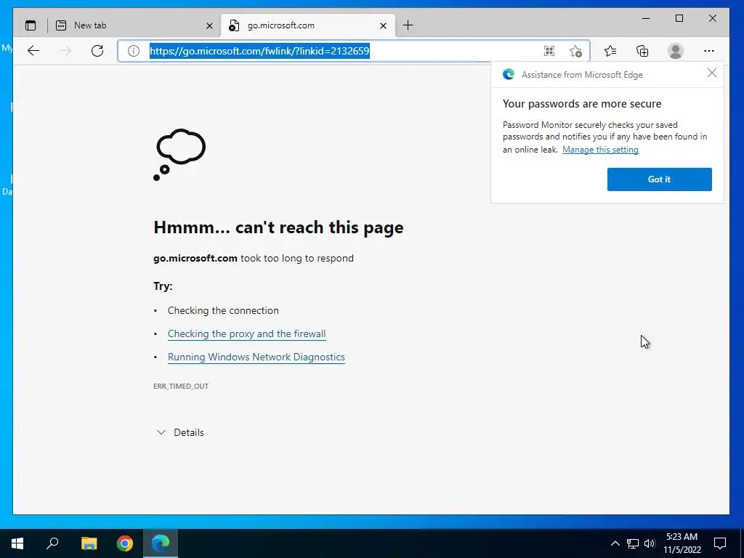Open the tab actions menu icon
Viewport: 744px width, 558px height.
tap(31, 25)
